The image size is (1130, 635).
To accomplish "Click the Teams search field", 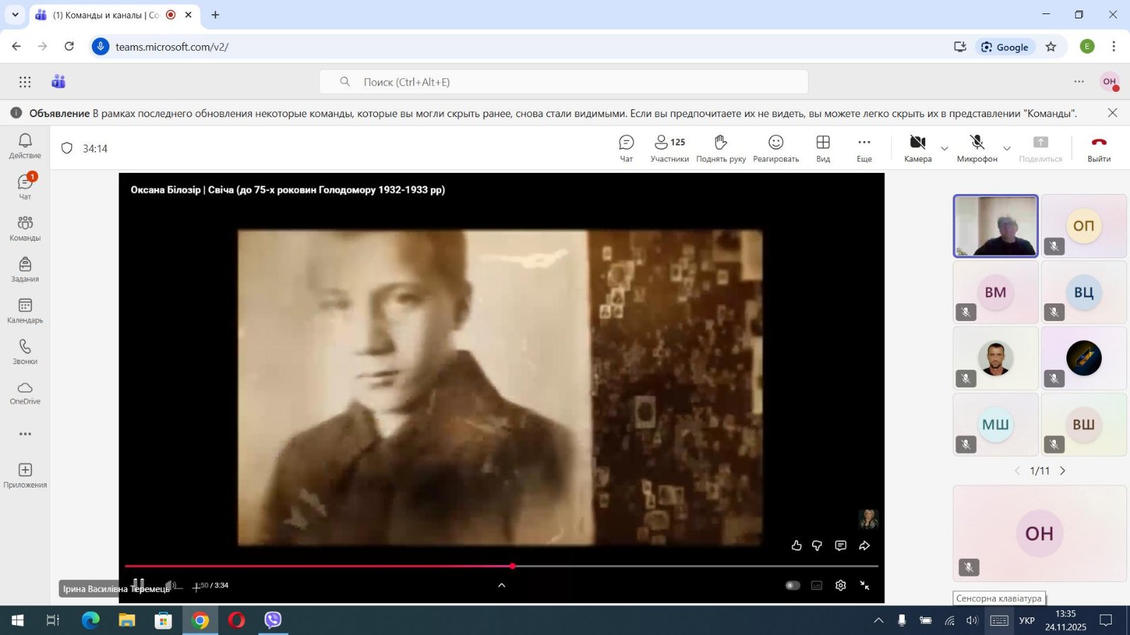I will point(564,82).
